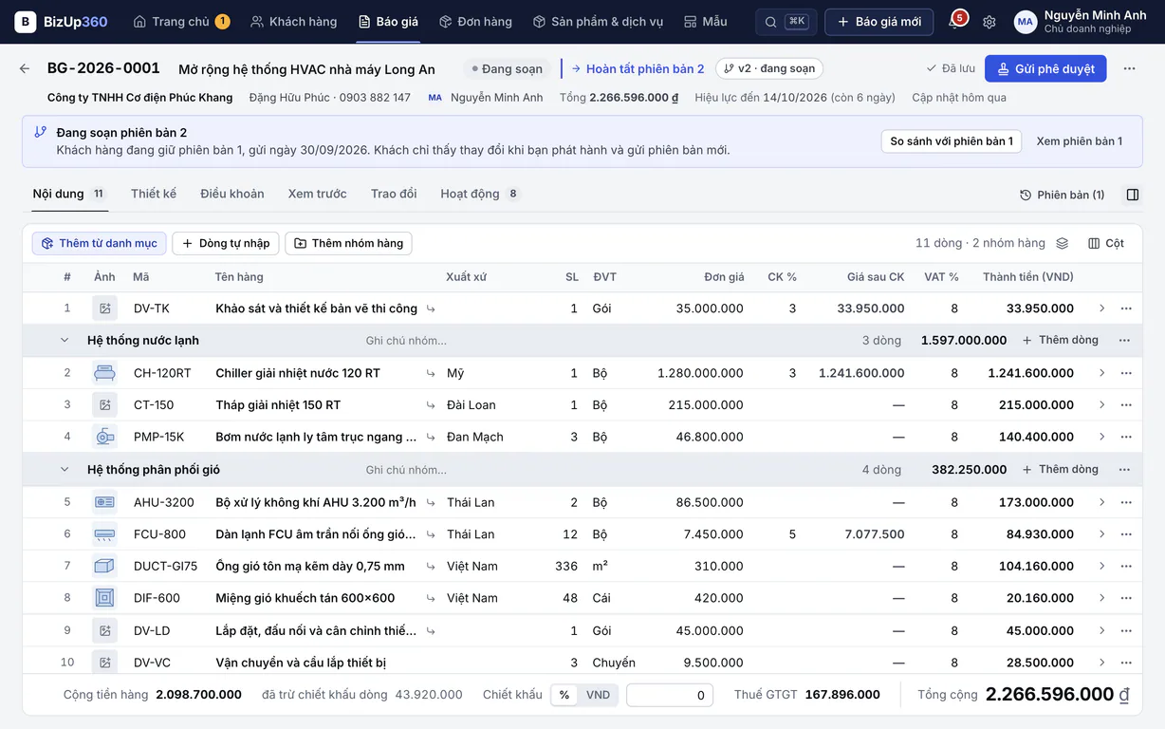Click So sánh với phiên bản 1
This screenshot has height=729, width=1165.
(952, 141)
